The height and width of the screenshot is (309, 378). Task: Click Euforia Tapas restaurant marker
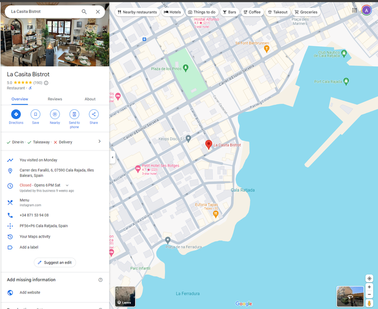click(215, 214)
